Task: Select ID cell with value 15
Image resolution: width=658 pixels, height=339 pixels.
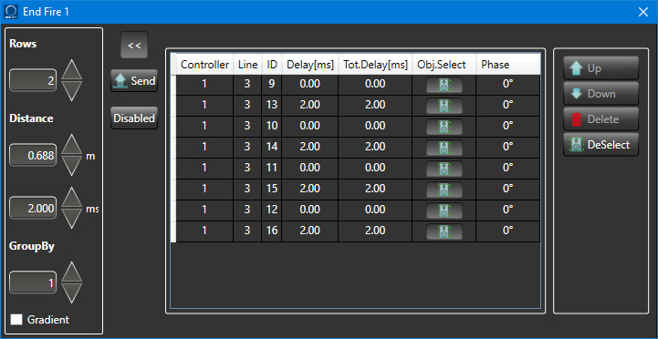Action: 272,189
